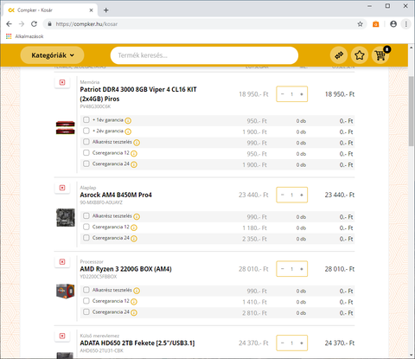Image resolution: width=415 pixels, height=359 pixels.
Task: Show info for Patriot Alkatrész tesztelés
Action: pos(137,143)
